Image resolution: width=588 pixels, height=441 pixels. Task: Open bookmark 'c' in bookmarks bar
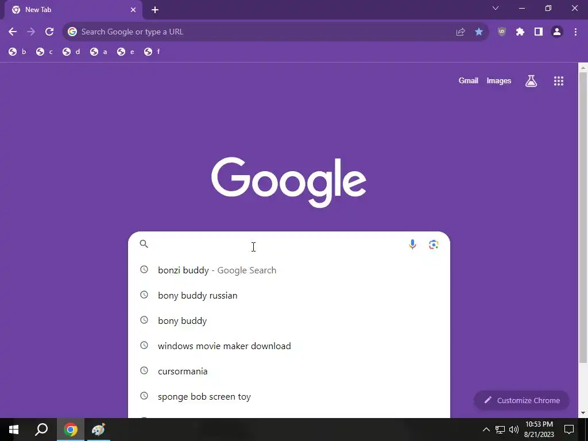coord(45,52)
